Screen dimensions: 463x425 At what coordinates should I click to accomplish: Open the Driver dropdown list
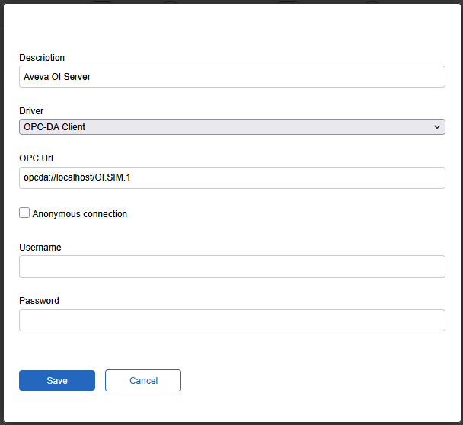tap(231, 127)
